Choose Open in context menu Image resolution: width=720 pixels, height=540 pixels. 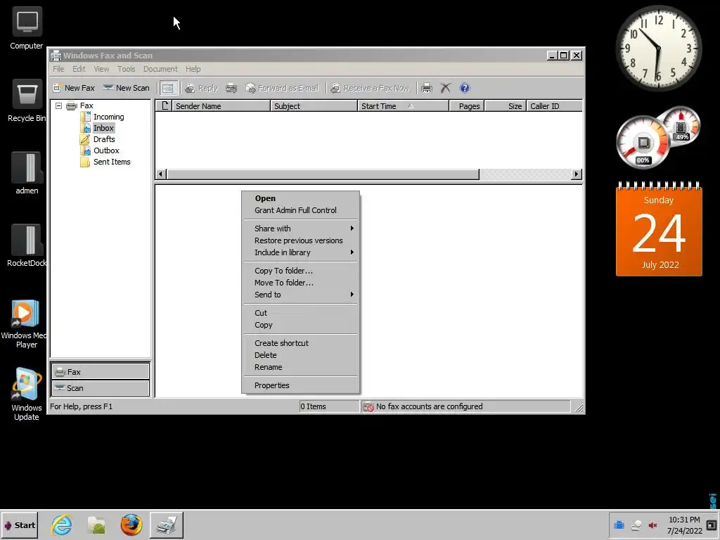point(300,198)
